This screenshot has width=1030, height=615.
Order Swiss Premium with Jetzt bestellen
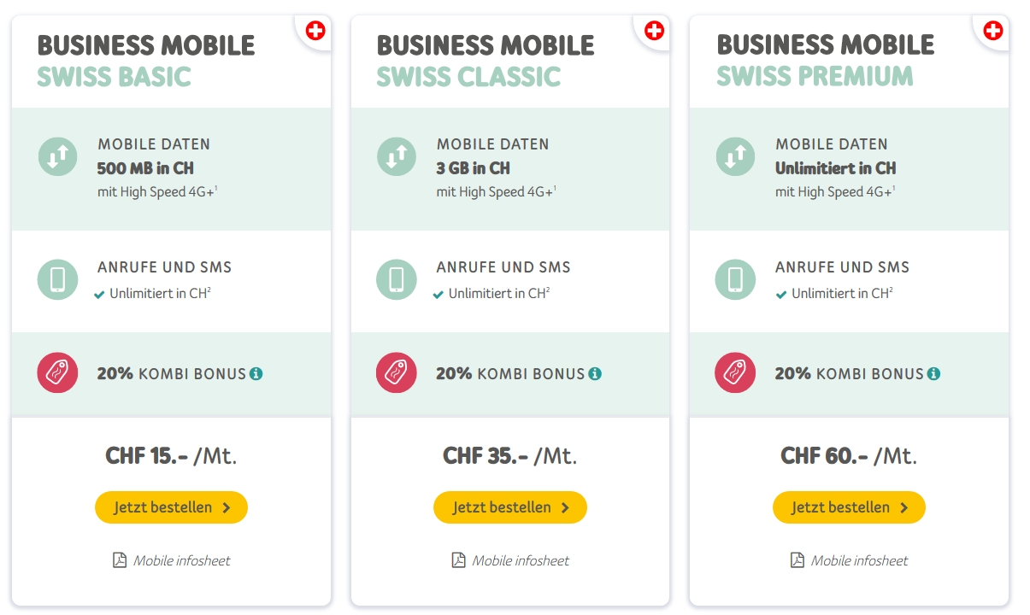(x=849, y=507)
